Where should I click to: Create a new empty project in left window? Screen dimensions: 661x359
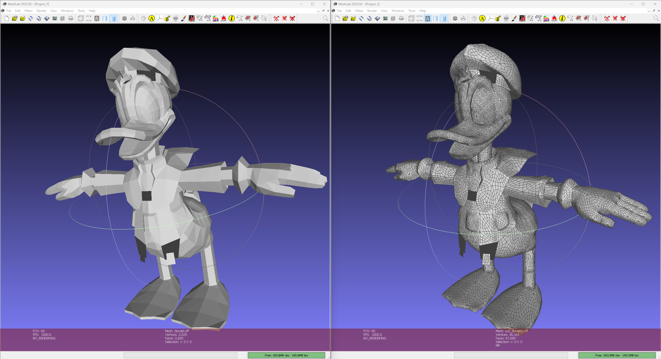7,18
